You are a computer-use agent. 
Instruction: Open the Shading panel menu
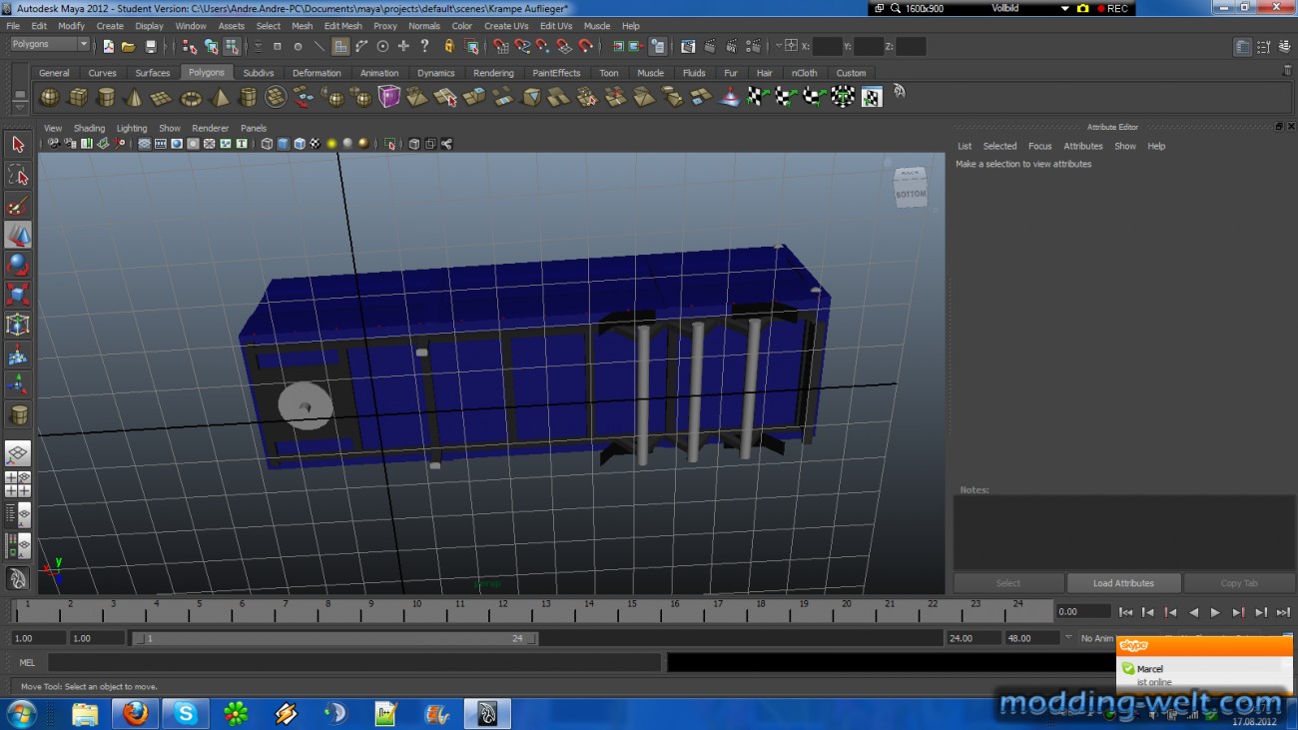pos(89,128)
